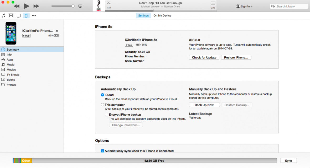
Task: Click the 64GB badge in iPhone 5s panel
Action: (x=129, y=45)
